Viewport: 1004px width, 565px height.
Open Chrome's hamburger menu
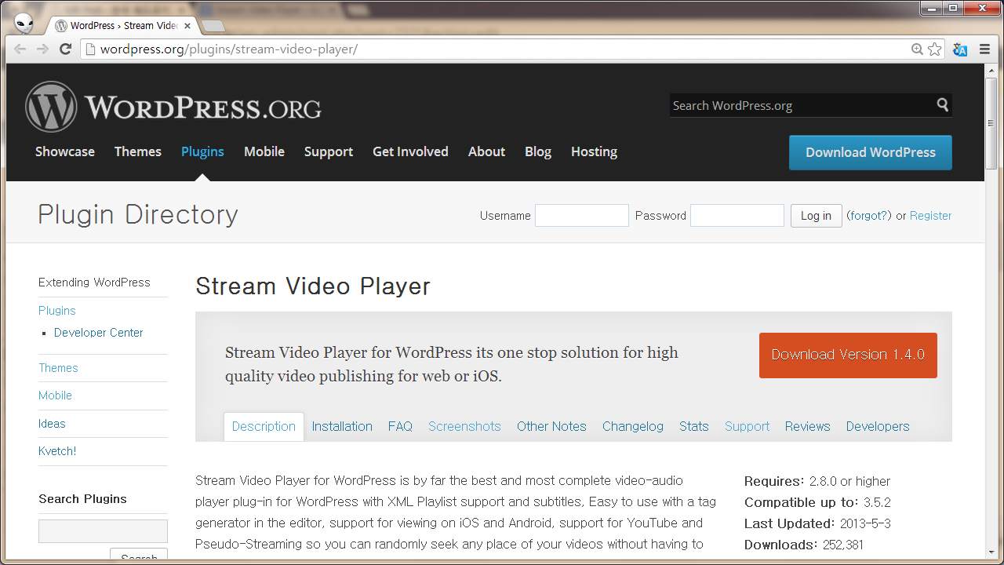point(984,49)
